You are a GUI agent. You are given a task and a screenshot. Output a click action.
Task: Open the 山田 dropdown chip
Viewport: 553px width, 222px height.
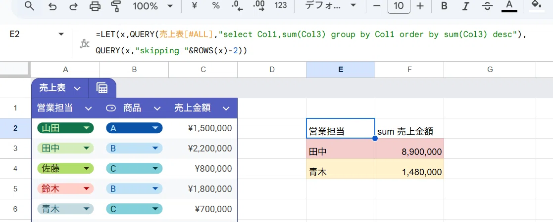point(65,128)
